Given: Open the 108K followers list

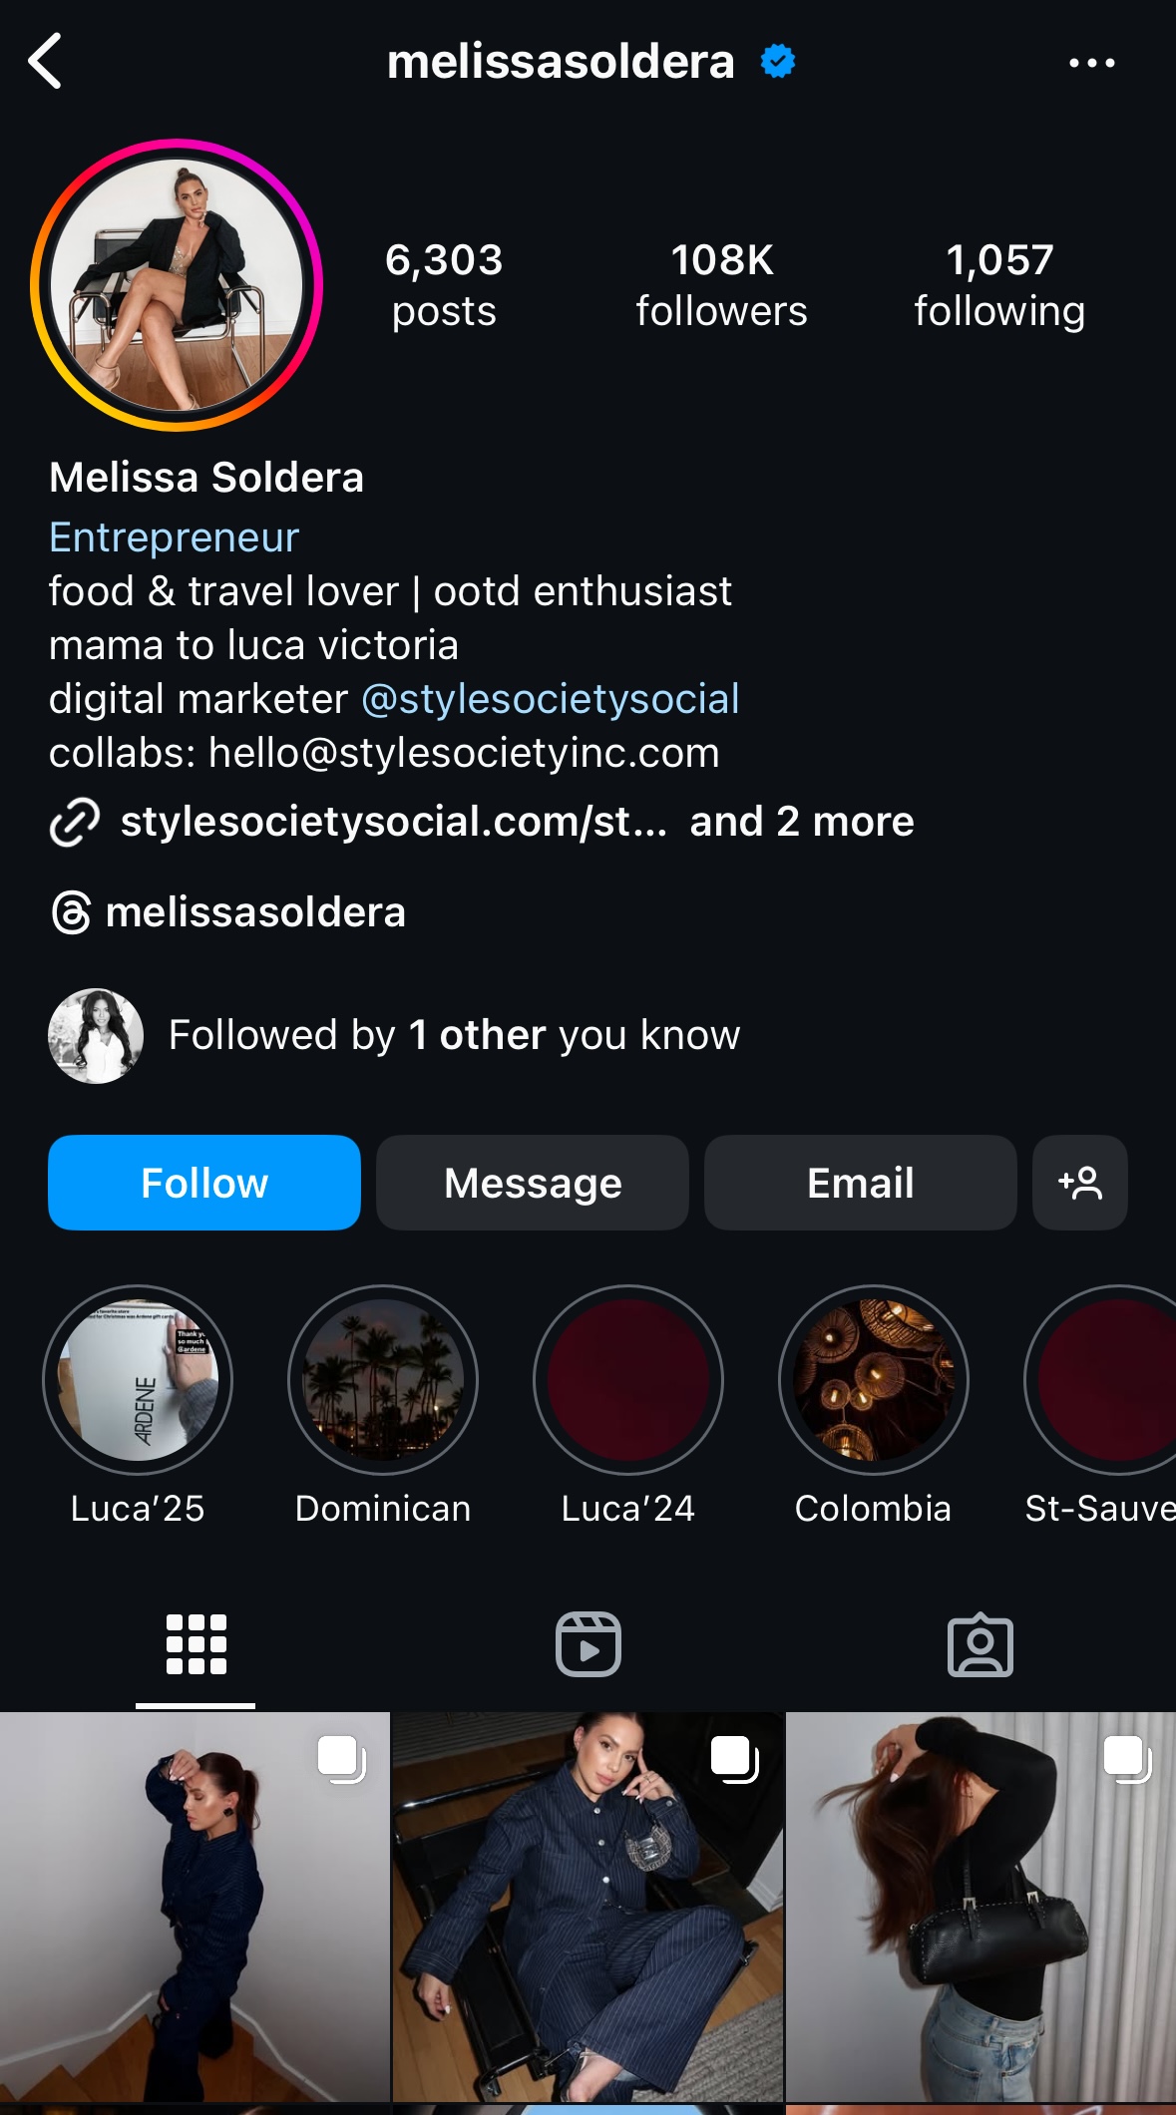Looking at the screenshot, I should pyautogui.click(x=721, y=285).
